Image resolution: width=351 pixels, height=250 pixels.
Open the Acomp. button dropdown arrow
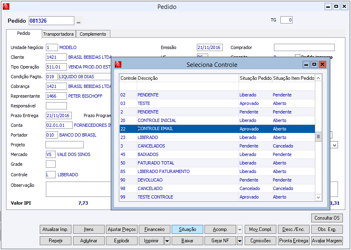pyautogui.click(x=240, y=229)
